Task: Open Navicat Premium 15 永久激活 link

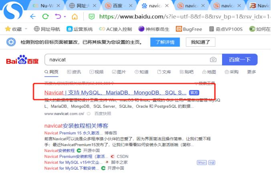Action: (73, 133)
